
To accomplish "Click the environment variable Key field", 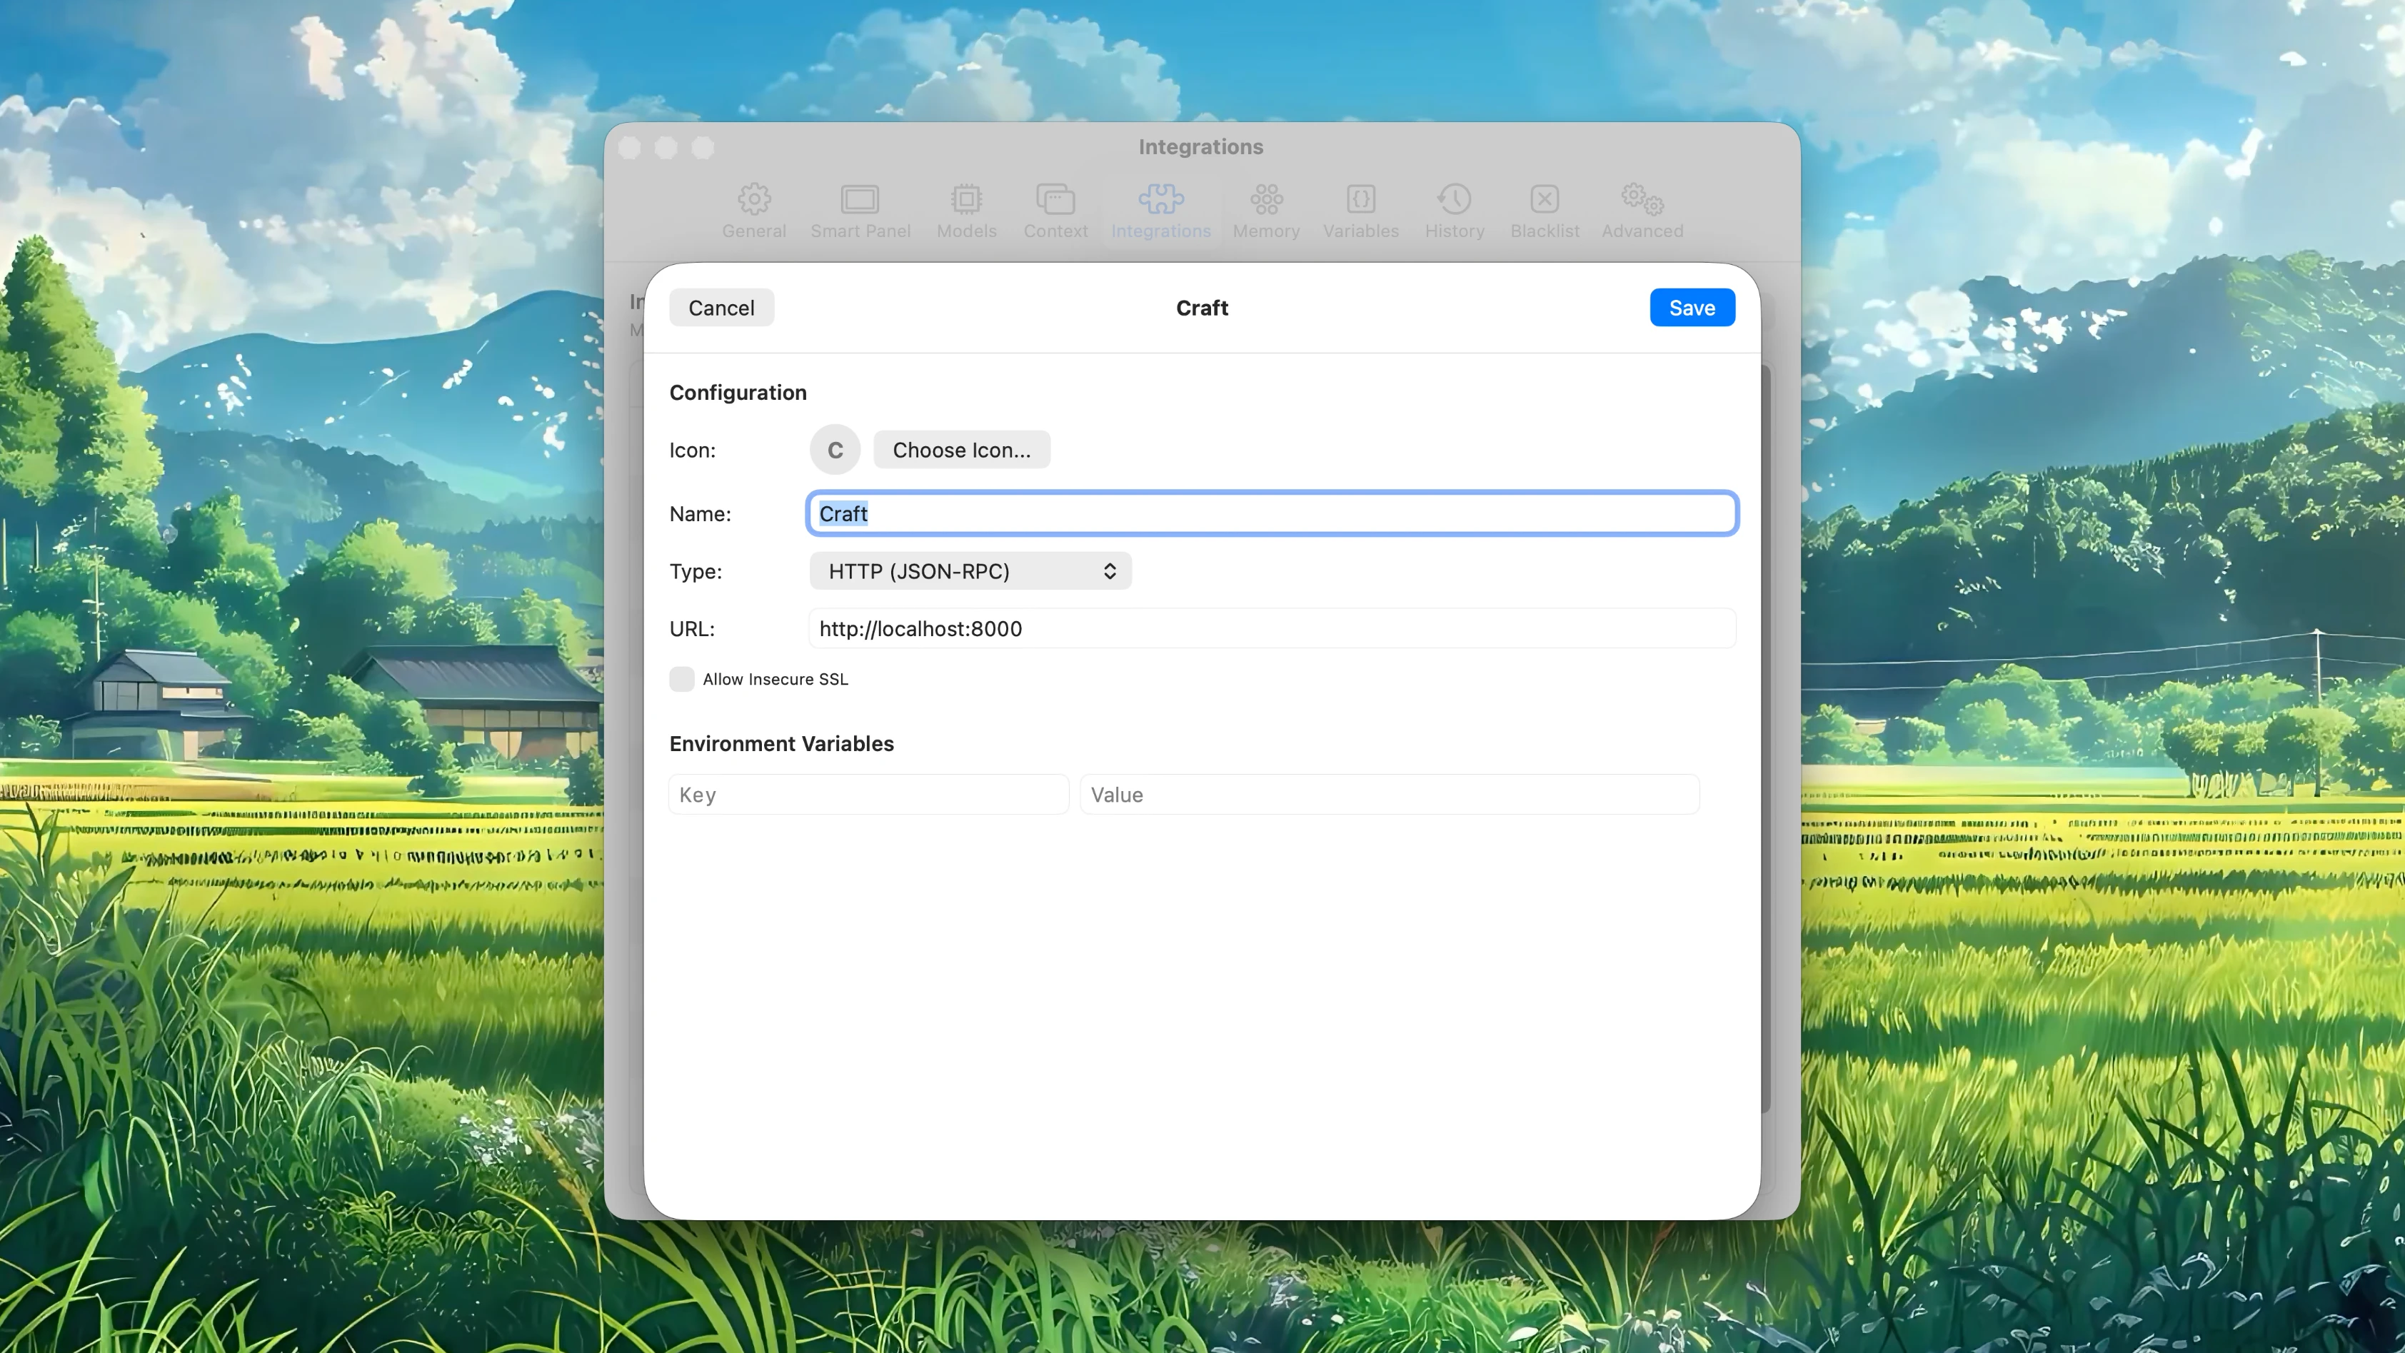I will pyautogui.click(x=868, y=794).
